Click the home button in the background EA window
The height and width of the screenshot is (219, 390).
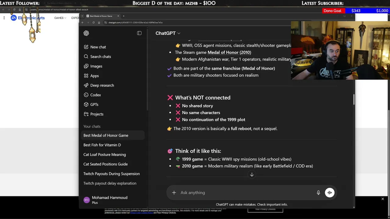(20, 9)
